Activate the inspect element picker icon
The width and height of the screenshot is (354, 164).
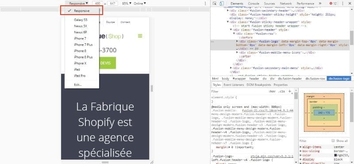pos(215,4)
